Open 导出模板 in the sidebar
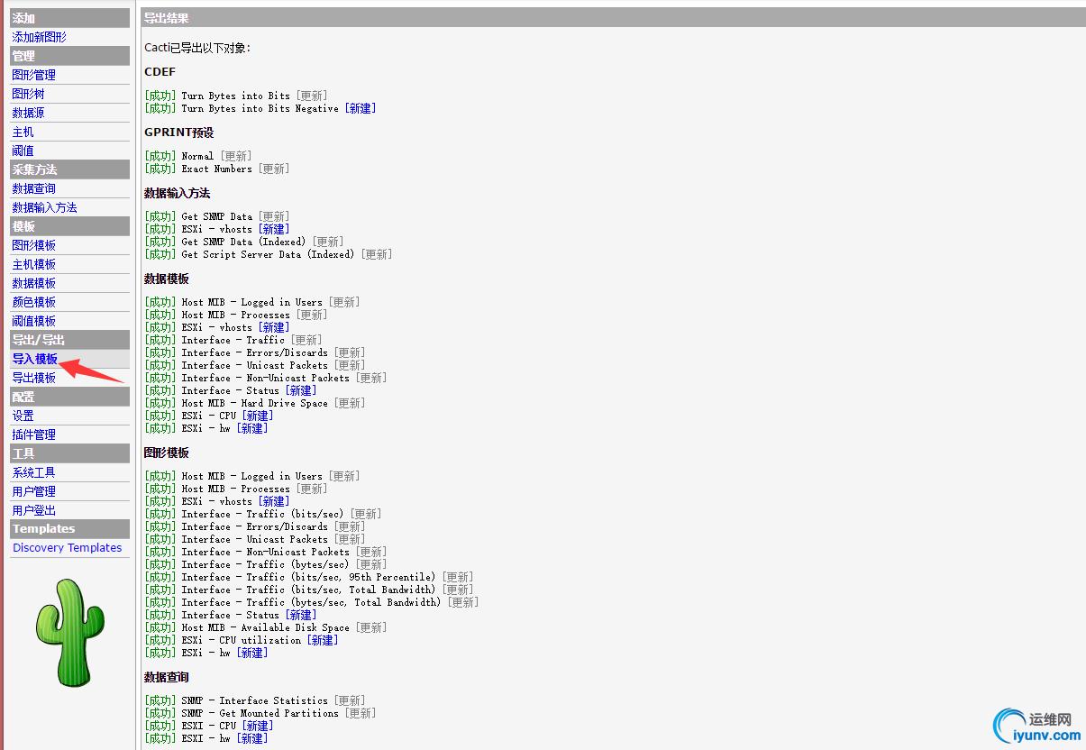 [x=33, y=378]
